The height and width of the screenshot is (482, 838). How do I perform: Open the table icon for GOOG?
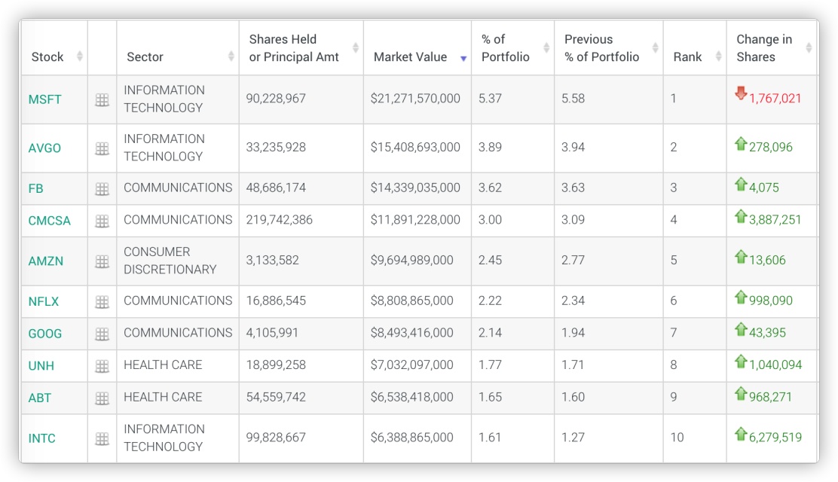(x=102, y=334)
